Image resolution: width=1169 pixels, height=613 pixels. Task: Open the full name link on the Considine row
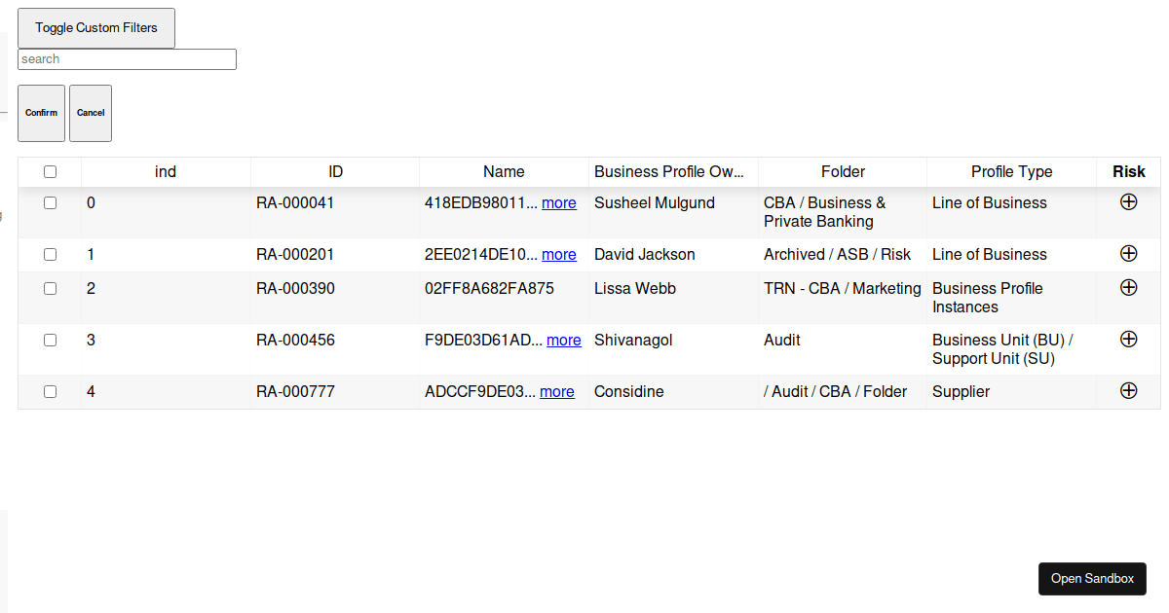556,391
